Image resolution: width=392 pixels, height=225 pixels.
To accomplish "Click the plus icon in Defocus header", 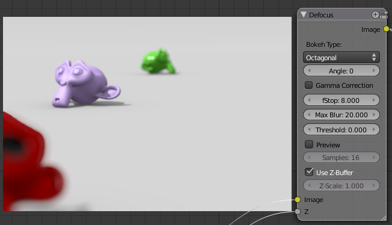I will coord(375,15).
